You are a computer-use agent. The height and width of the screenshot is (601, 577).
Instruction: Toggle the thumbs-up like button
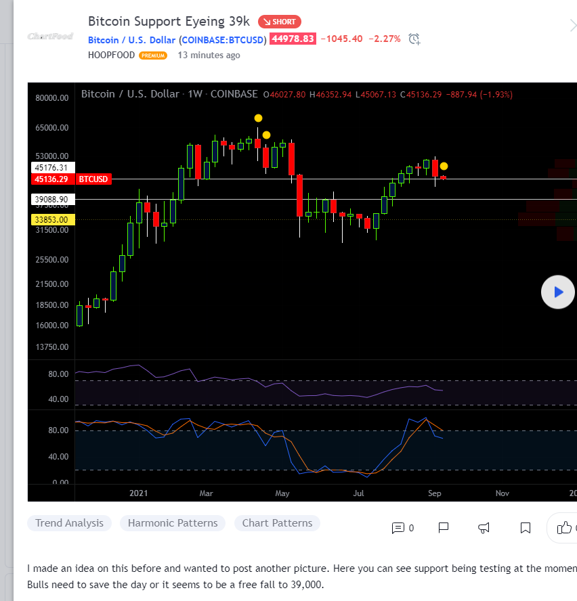(564, 528)
